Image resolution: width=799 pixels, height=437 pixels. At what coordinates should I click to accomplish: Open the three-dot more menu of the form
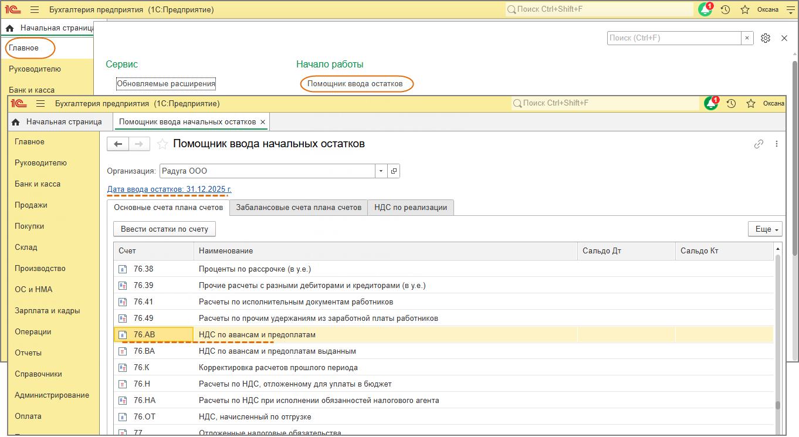(x=777, y=144)
